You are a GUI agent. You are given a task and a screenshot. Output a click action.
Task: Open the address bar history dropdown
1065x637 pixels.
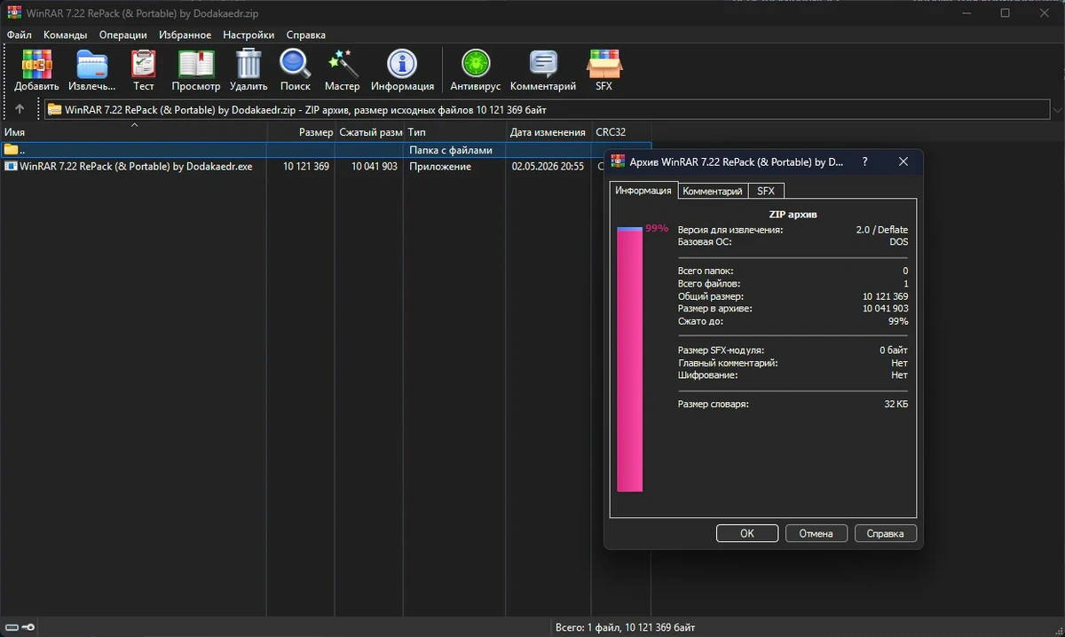click(x=1056, y=110)
